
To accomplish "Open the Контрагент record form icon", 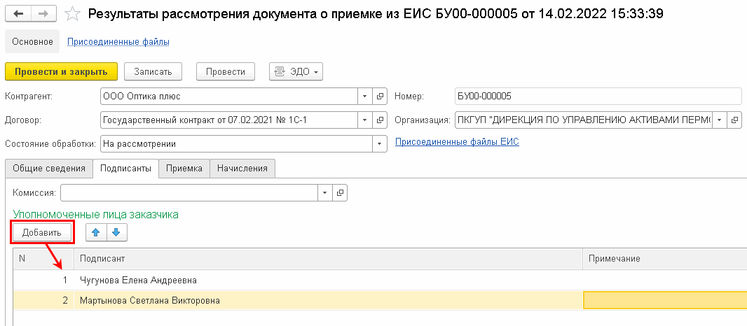I will [381, 97].
